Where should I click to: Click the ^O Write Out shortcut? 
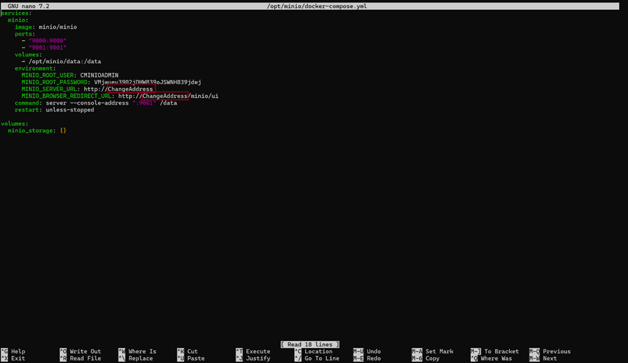point(81,352)
